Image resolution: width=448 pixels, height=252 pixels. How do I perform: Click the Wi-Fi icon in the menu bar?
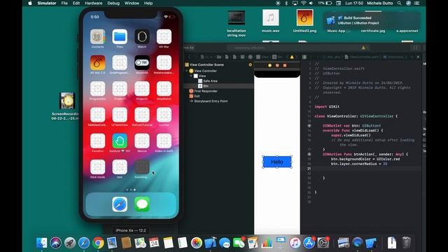(x=303, y=3)
